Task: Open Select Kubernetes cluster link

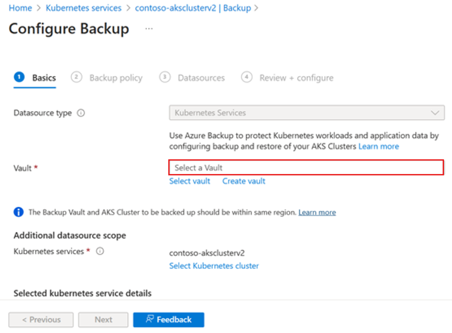Action: [x=214, y=266]
